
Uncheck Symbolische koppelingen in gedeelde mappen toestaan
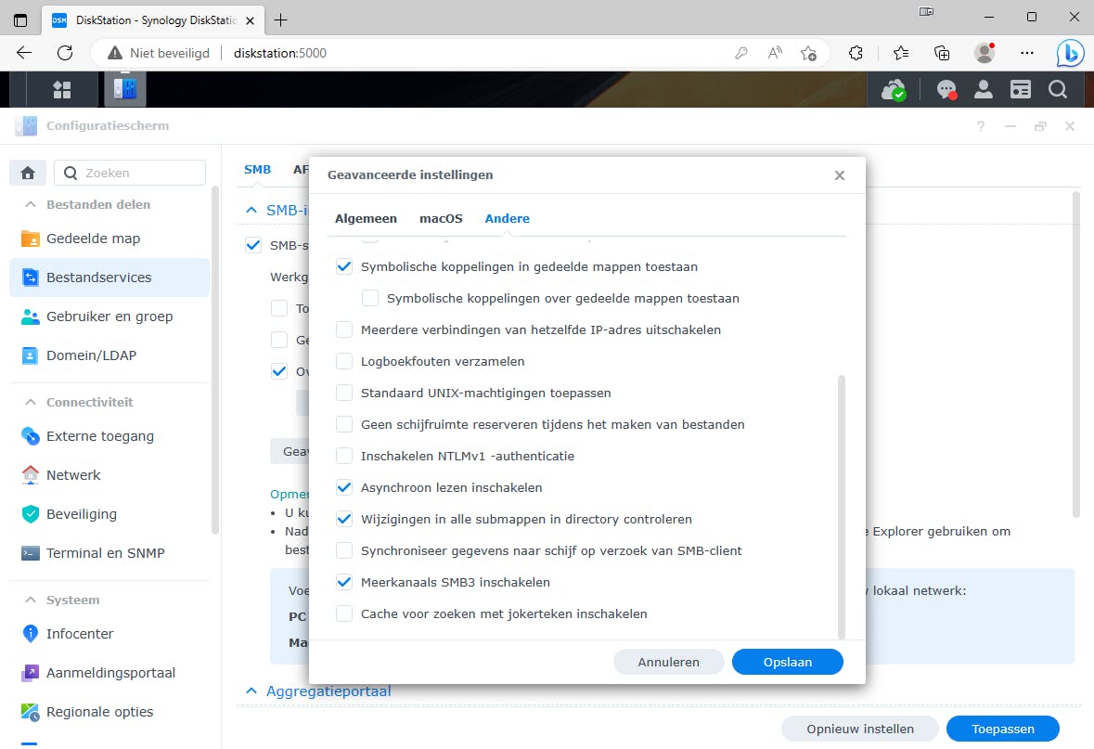click(x=344, y=266)
